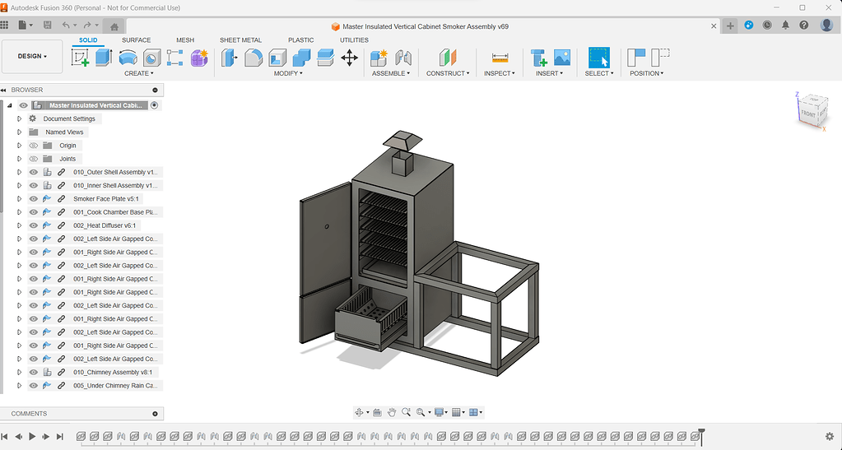Viewport: 842px width, 450px height.
Task: Switch to the SHEET METAL tab
Action: pos(240,40)
